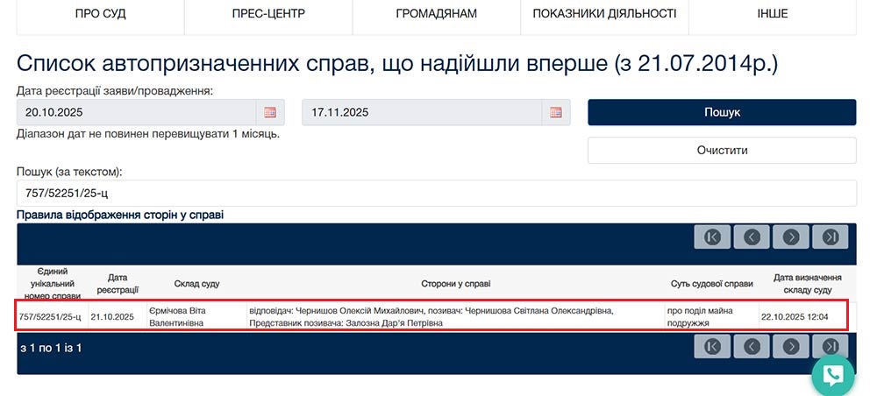
Task: Sort by Суть судової справи column header
Action: pyautogui.click(x=712, y=284)
